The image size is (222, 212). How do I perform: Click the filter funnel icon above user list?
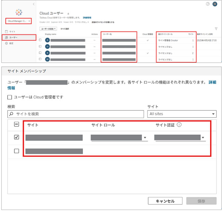click(x=216, y=29)
